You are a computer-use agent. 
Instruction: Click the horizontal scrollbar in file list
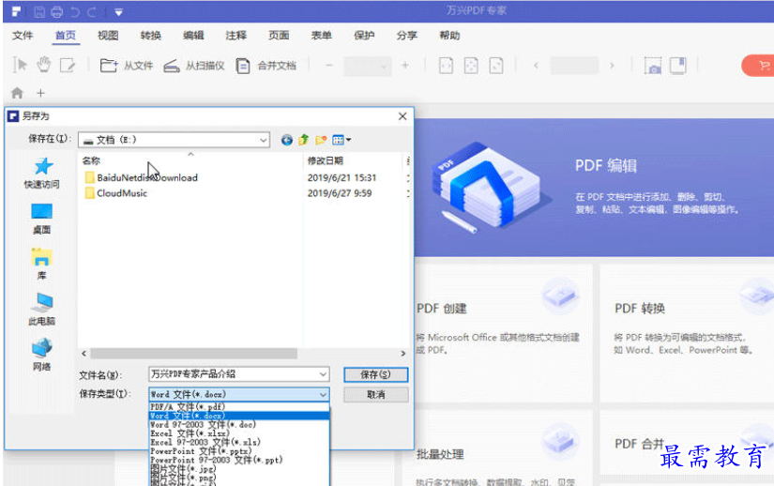pyautogui.click(x=193, y=354)
